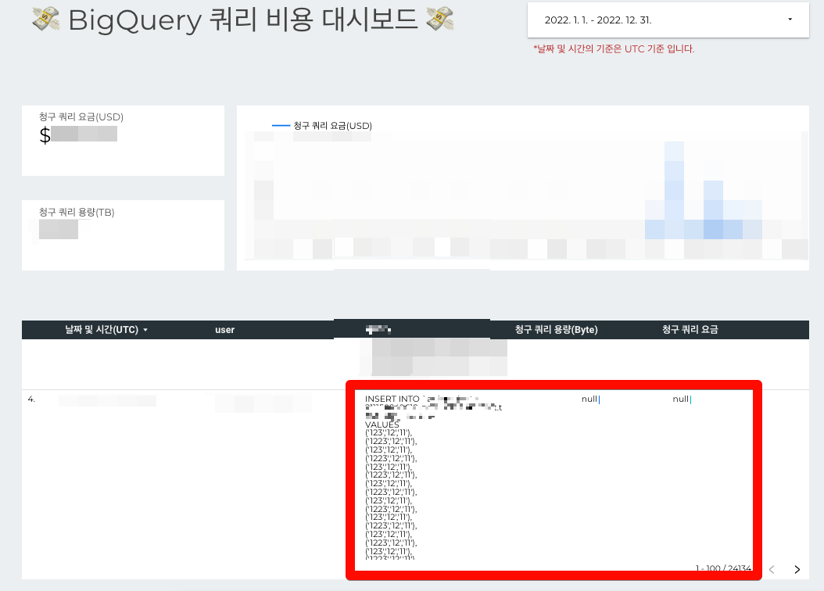This screenshot has height=591, width=824.
Task: Click the null value under 청구 쿼리 용량(Byte)
Action: [589, 399]
